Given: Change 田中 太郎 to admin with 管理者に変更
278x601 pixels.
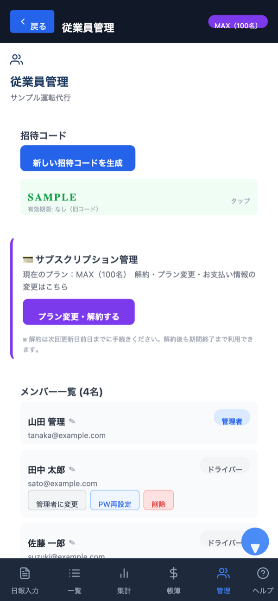Looking at the screenshot, I should (x=57, y=500).
